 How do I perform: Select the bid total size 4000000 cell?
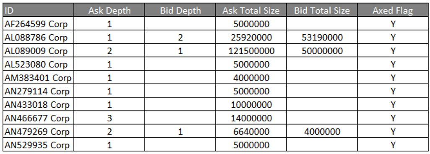pos(322,131)
